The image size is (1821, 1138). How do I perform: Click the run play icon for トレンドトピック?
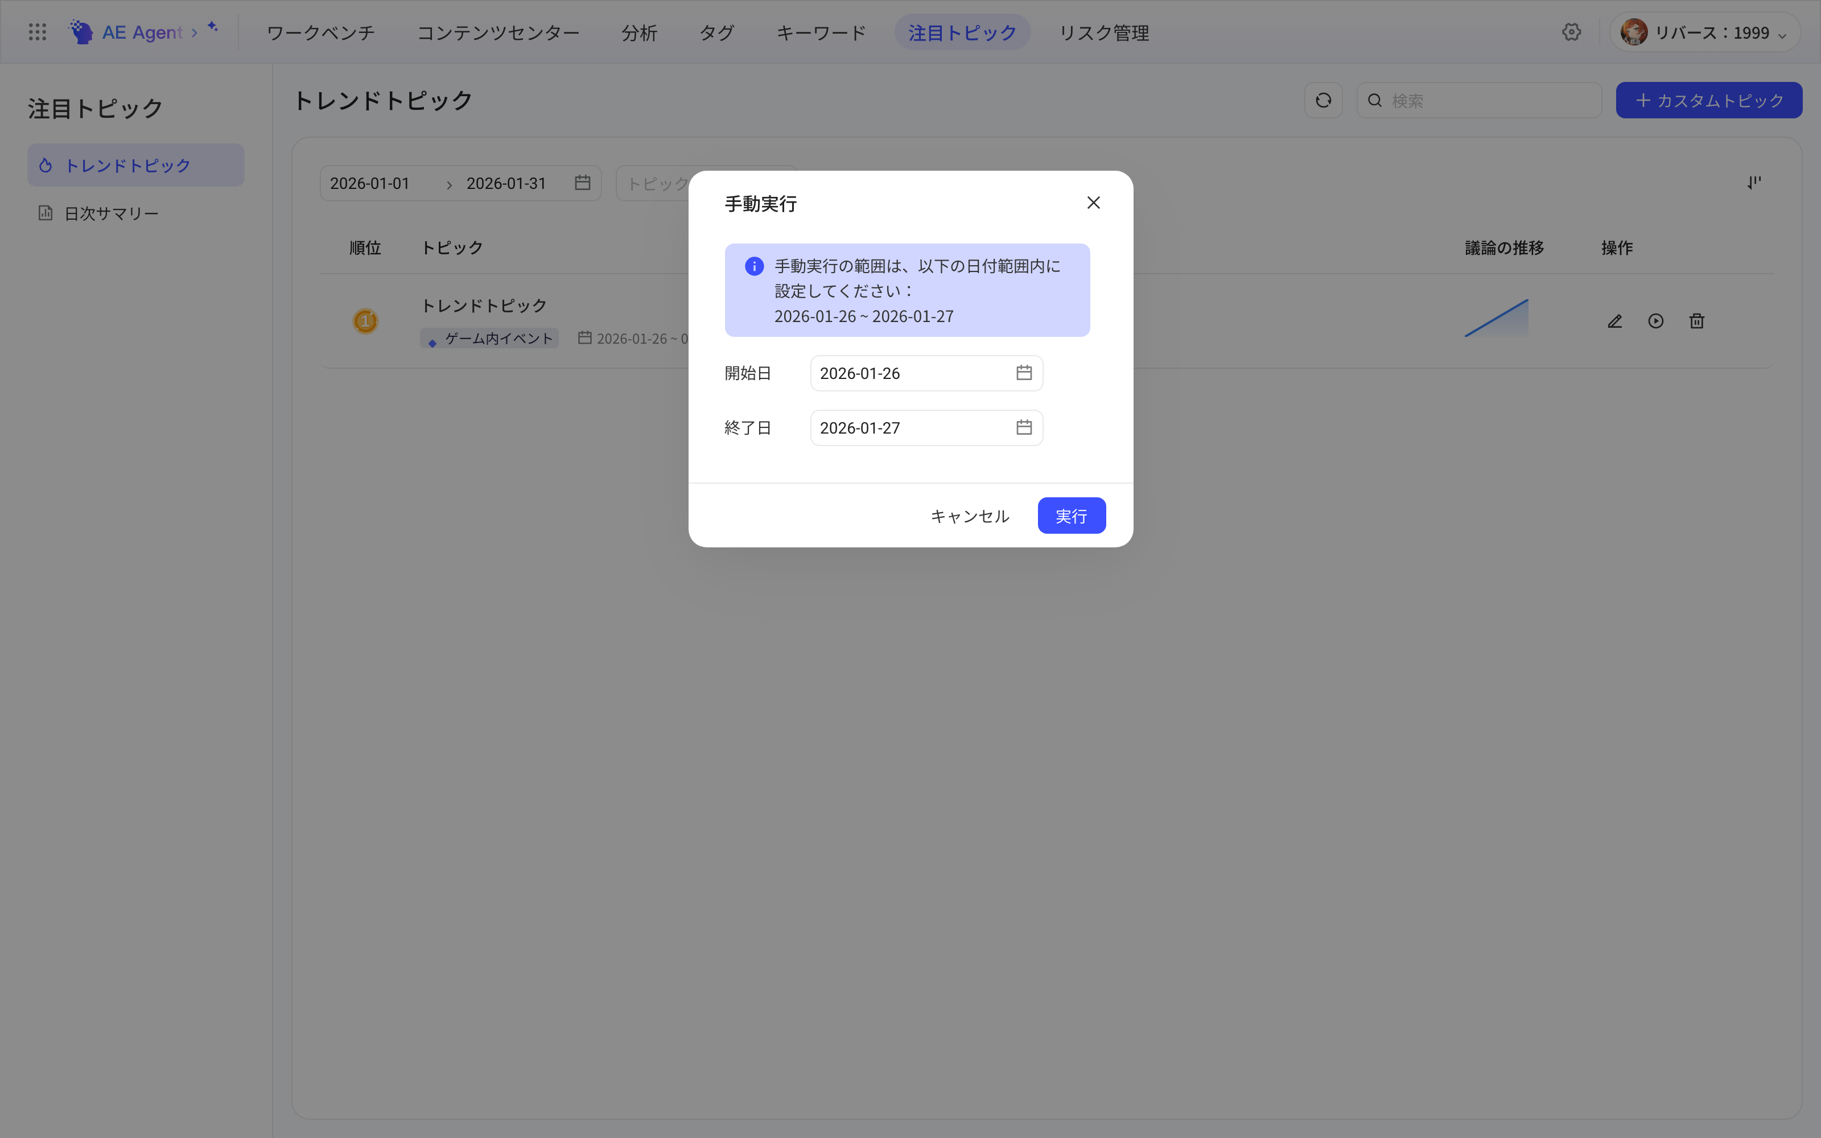tap(1655, 321)
